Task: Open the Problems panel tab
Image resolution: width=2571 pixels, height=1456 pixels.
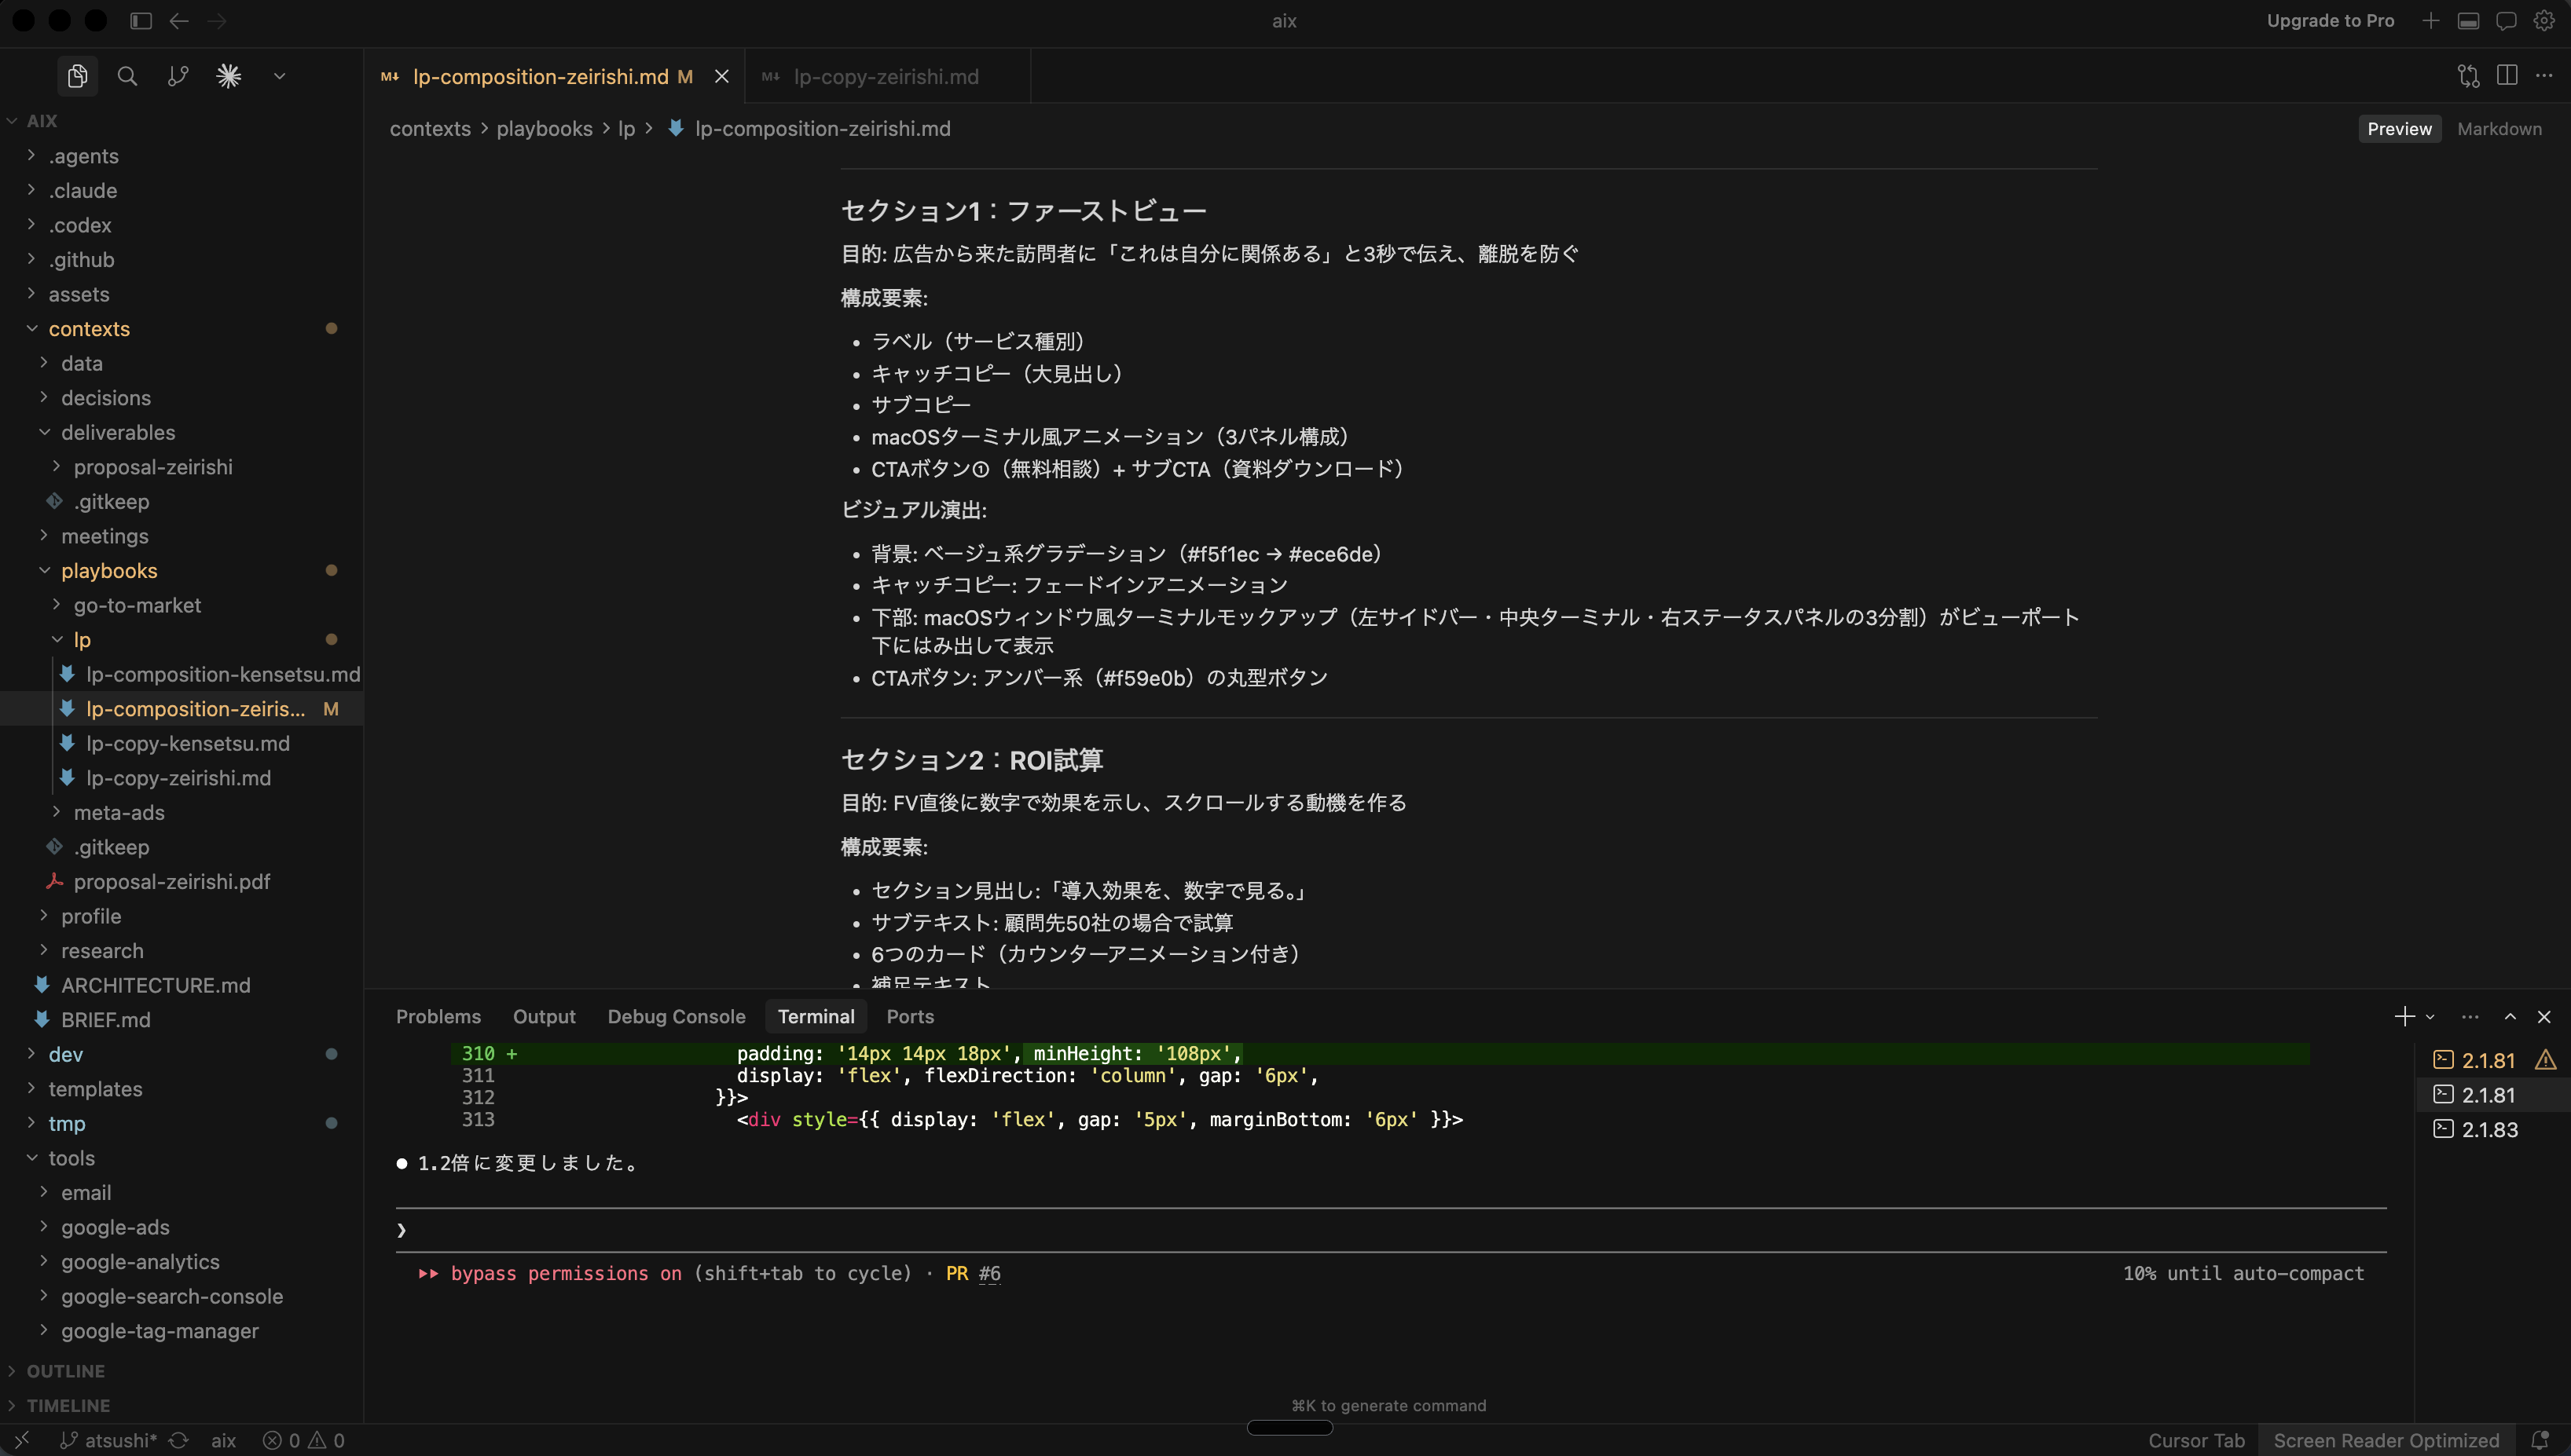Action: 438,1016
